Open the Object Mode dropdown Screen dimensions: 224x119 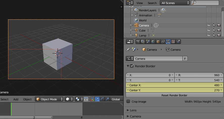point(49,99)
